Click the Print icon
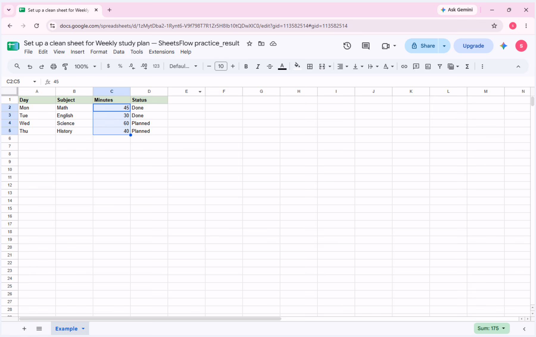Screen dimensions: 536x337 53,66
